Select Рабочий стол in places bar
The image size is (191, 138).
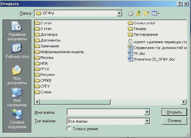17,51
